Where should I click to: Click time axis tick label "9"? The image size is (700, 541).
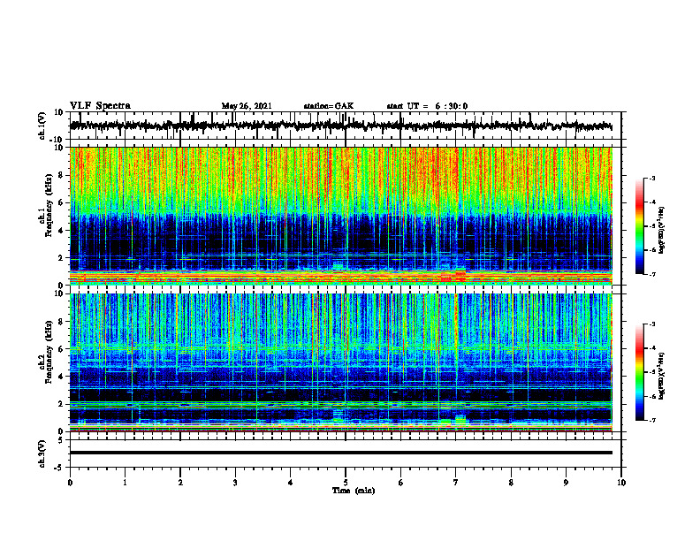coord(566,483)
